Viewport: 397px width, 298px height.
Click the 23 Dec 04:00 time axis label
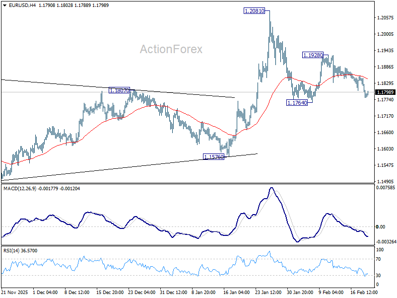142,293
